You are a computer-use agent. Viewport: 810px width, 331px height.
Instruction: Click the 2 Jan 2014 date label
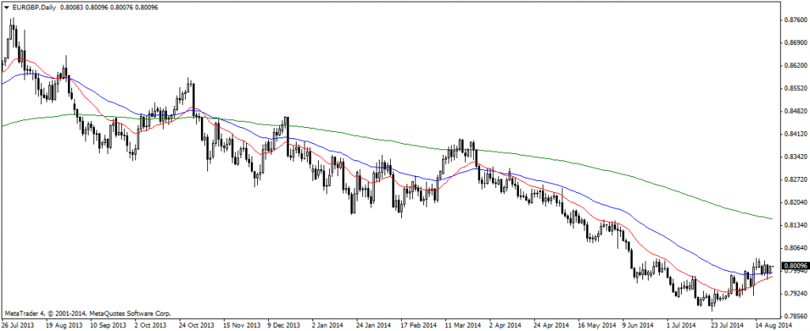pyautogui.click(x=327, y=324)
